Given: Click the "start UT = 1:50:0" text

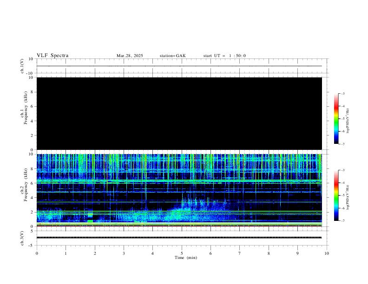Looking at the screenshot, I should pyautogui.click(x=224, y=56).
